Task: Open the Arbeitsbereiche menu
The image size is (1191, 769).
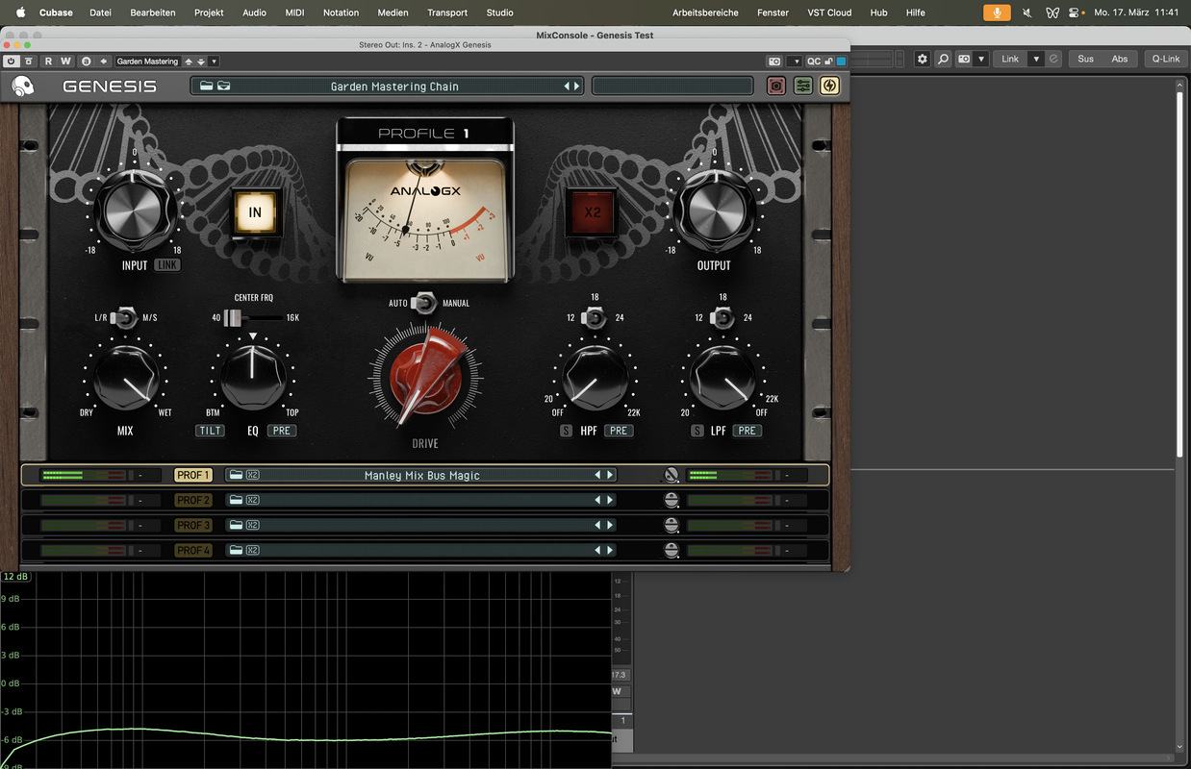Action: [x=705, y=12]
